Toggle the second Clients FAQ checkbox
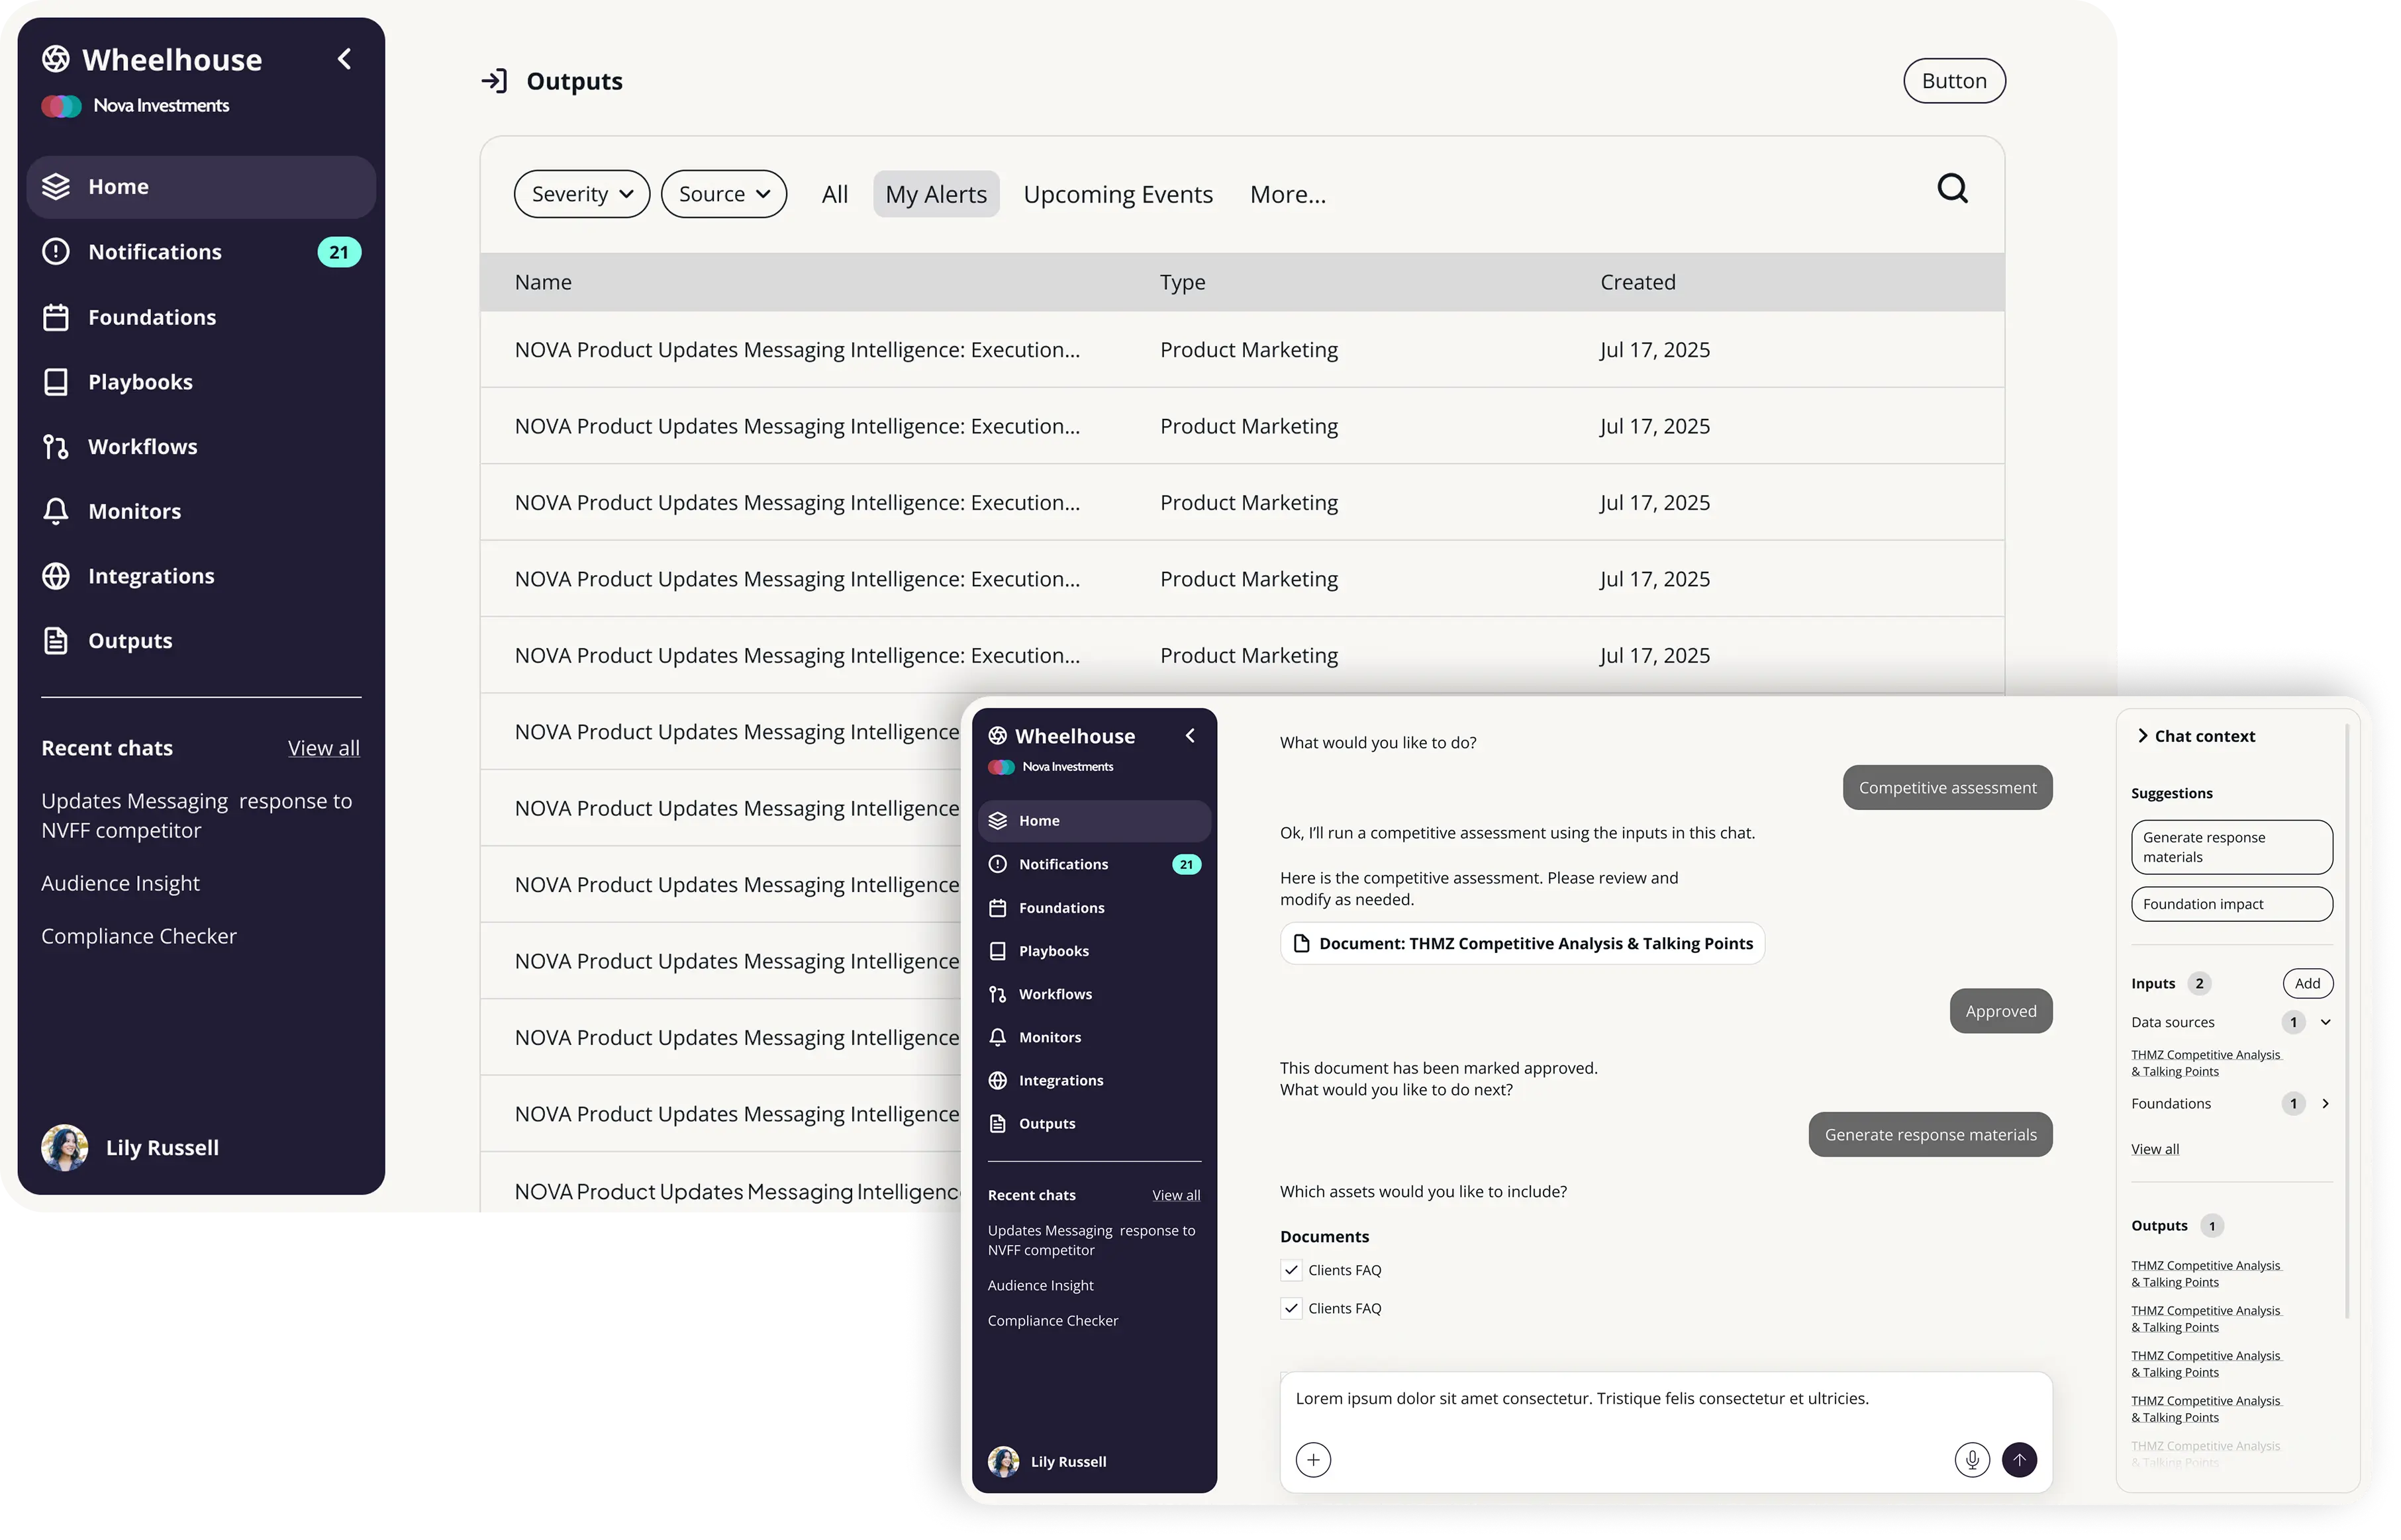This screenshot has width=2401, height=1540. point(1291,1308)
